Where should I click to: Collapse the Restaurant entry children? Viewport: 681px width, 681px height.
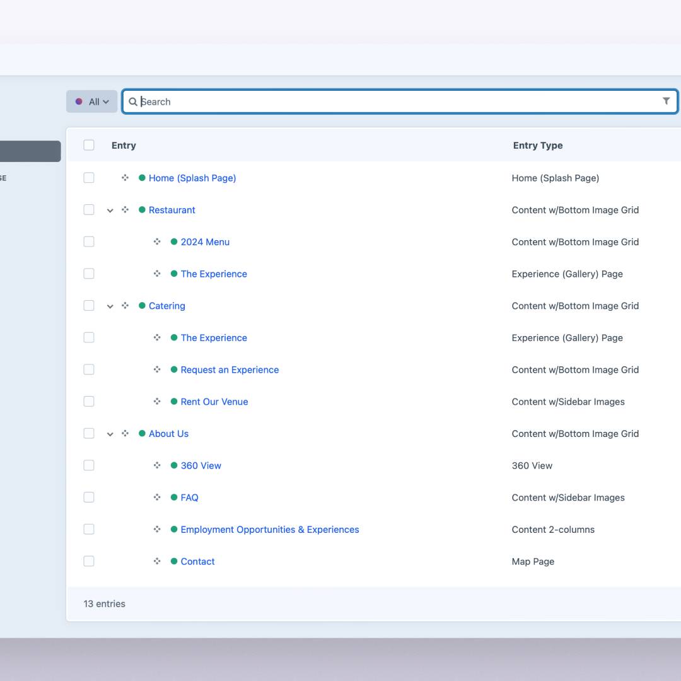tap(110, 211)
